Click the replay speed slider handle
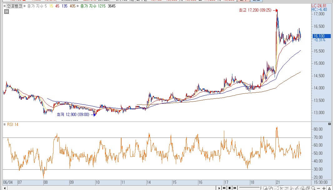Image resolution: width=333 pixels, height=190 pixels. (x=261, y=188)
